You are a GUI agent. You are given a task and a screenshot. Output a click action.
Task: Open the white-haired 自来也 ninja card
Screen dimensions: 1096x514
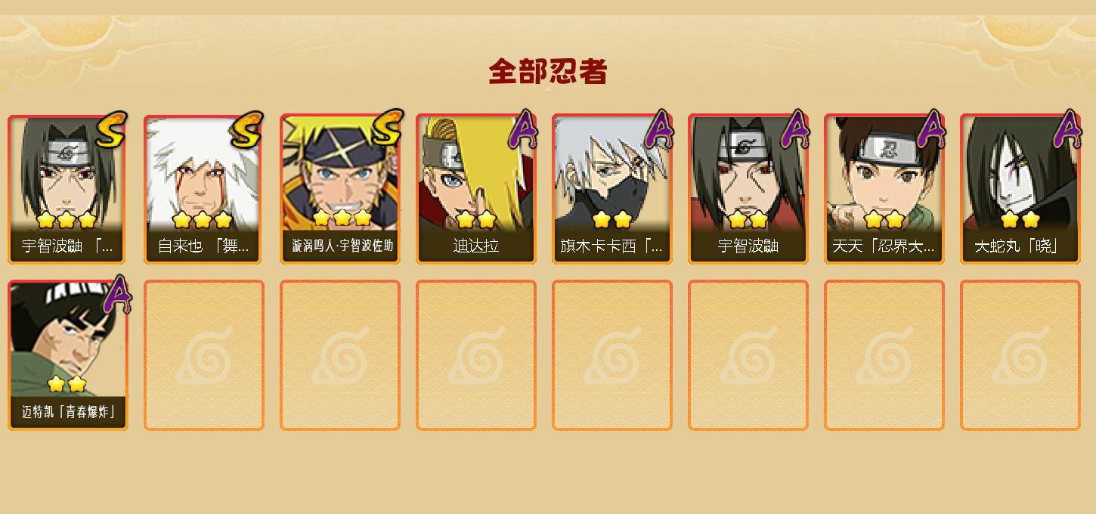[x=204, y=189]
